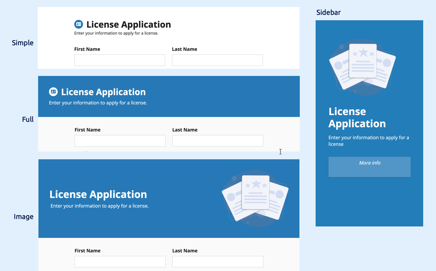The image size is (436, 271).
Task: Click the subtitle text in Sidebar panel
Action: coord(369,141)
